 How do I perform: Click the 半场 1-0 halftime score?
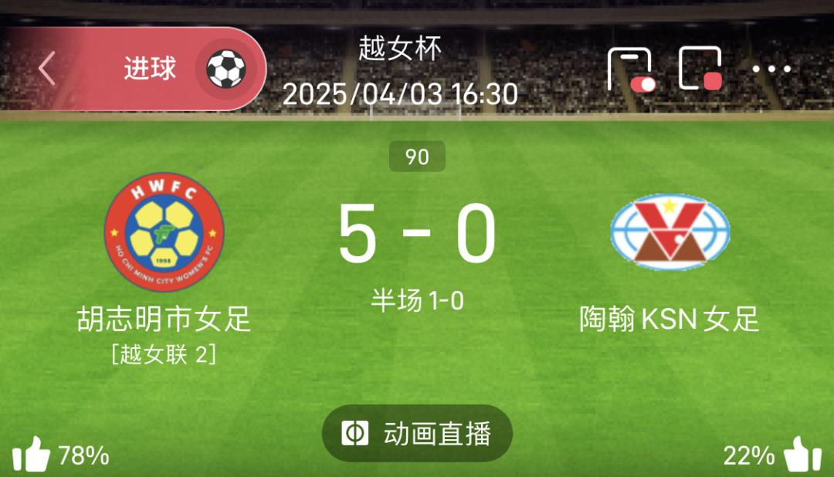pyautogui.click(x=417, y=300)
